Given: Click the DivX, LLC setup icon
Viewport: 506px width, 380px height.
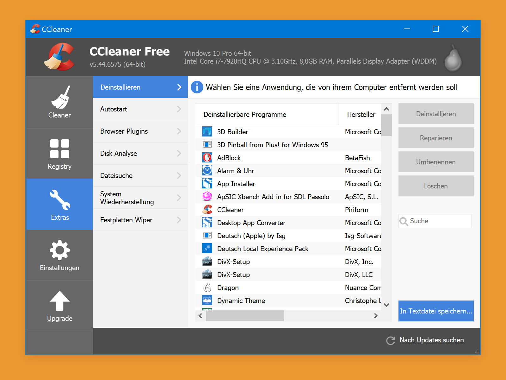Looking at the screenshot, I should coord(207,274).
